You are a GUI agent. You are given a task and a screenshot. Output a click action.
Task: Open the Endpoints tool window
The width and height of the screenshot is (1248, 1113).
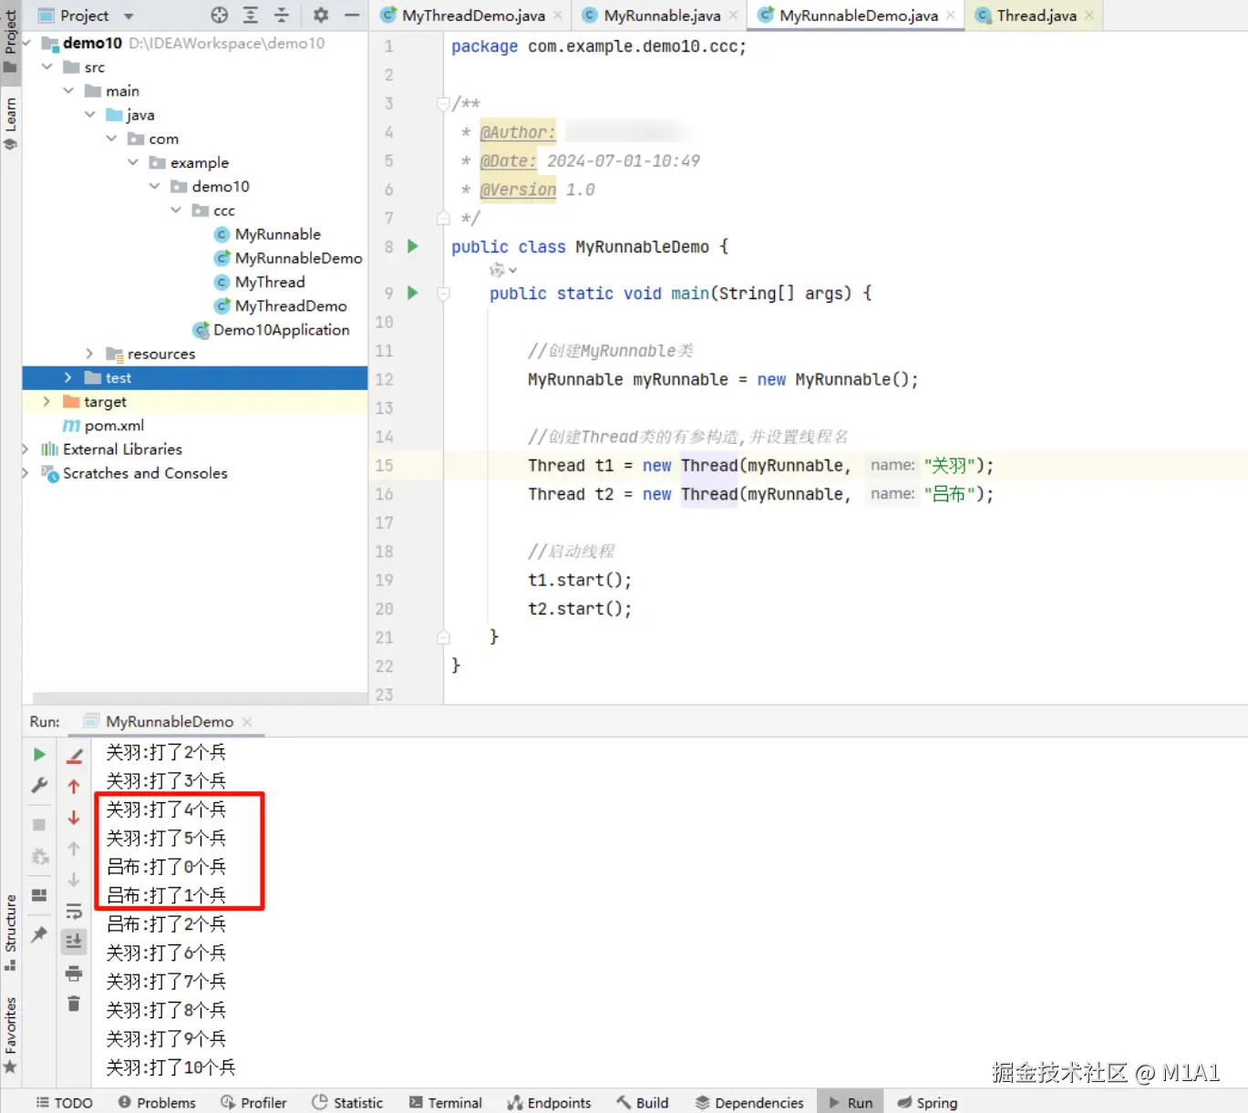coord(550,1102)
